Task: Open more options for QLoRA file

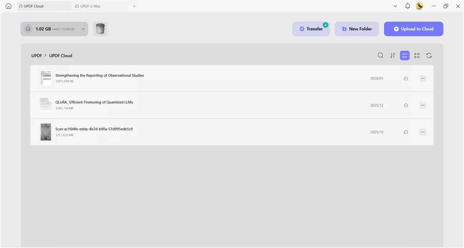Action: coord(423,105)
